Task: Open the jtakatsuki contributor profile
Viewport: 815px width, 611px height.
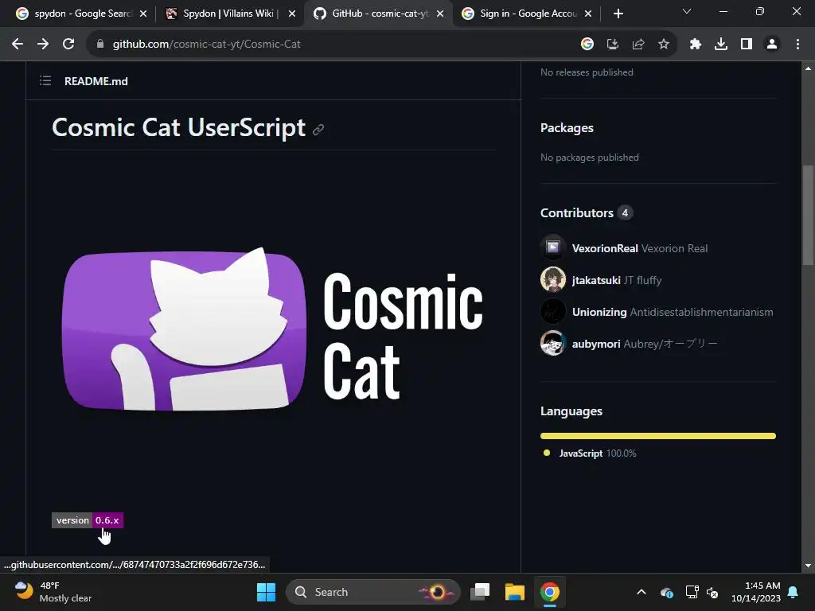Action: [596, 281]
